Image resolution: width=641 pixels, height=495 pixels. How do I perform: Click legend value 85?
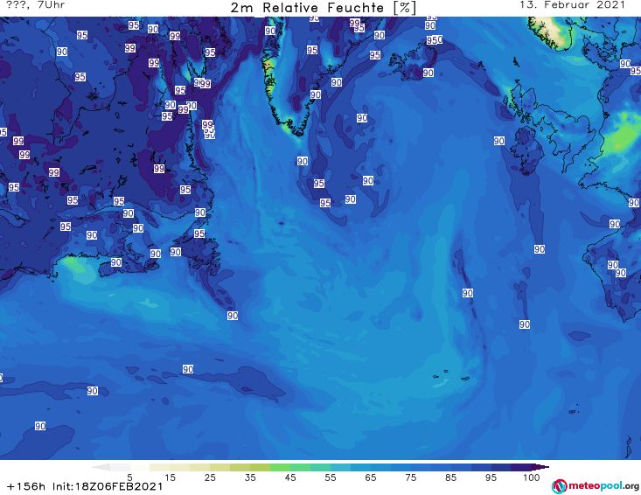[x=451, y=478]
